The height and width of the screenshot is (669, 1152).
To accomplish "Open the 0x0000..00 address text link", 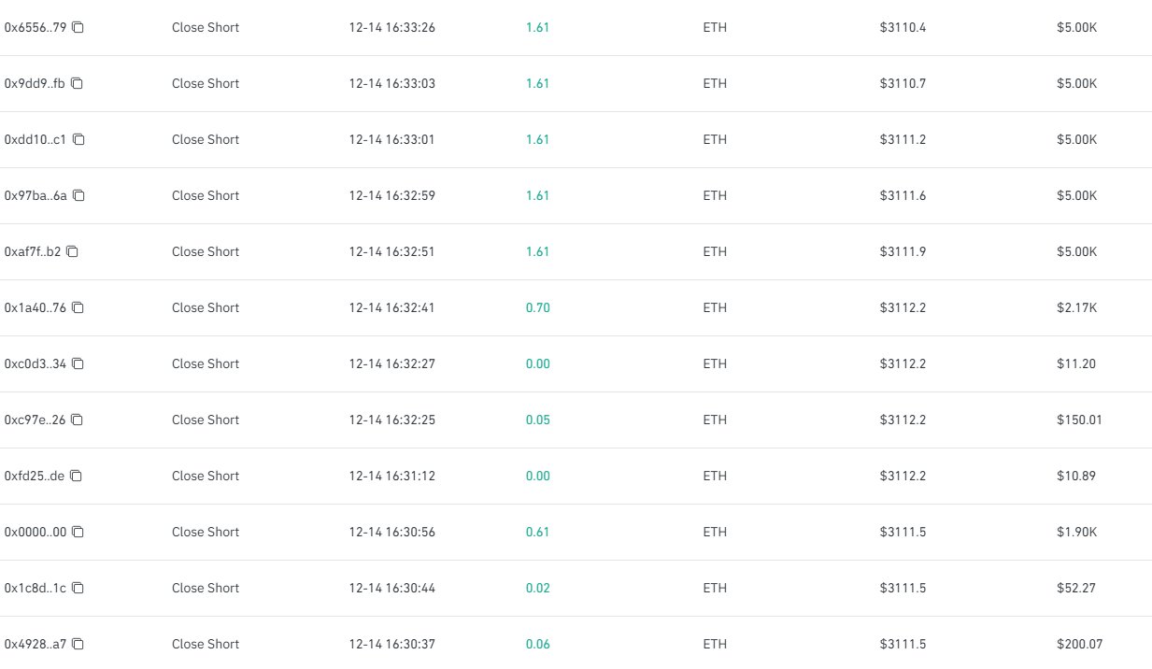I will (x=35, y=533).
